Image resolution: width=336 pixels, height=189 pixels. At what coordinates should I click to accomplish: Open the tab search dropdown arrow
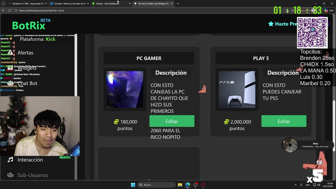(3, 4)
